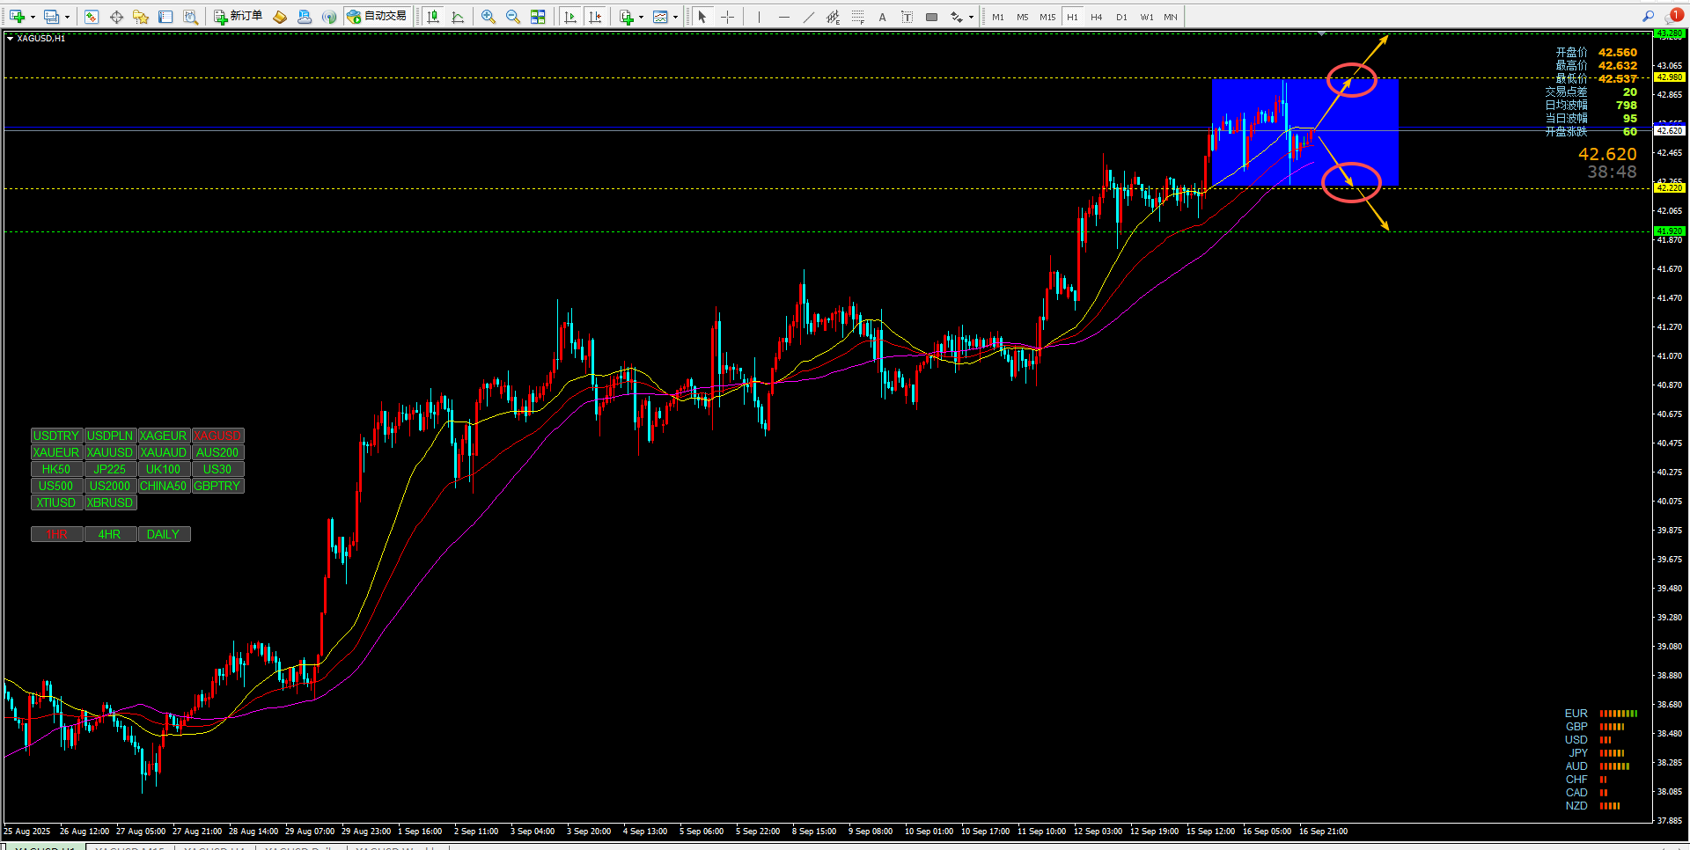
Task: Click the Zoom In magnifier icon
Action: pyautogui.click(x=489, y=17)
